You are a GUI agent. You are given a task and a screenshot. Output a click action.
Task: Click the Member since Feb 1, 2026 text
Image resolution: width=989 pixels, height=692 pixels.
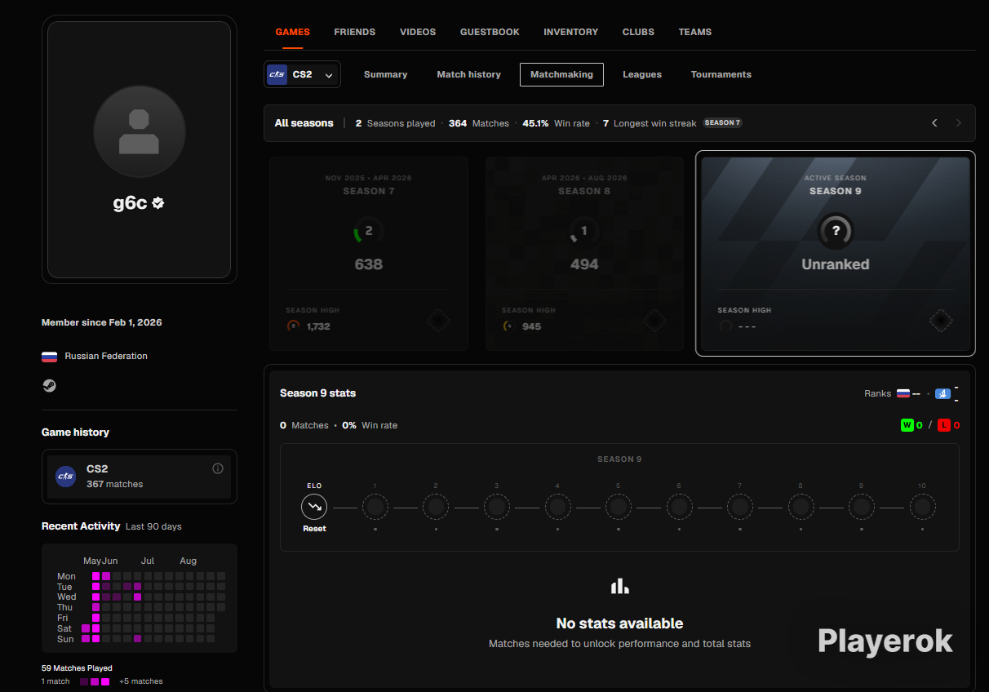coord(102,322)
